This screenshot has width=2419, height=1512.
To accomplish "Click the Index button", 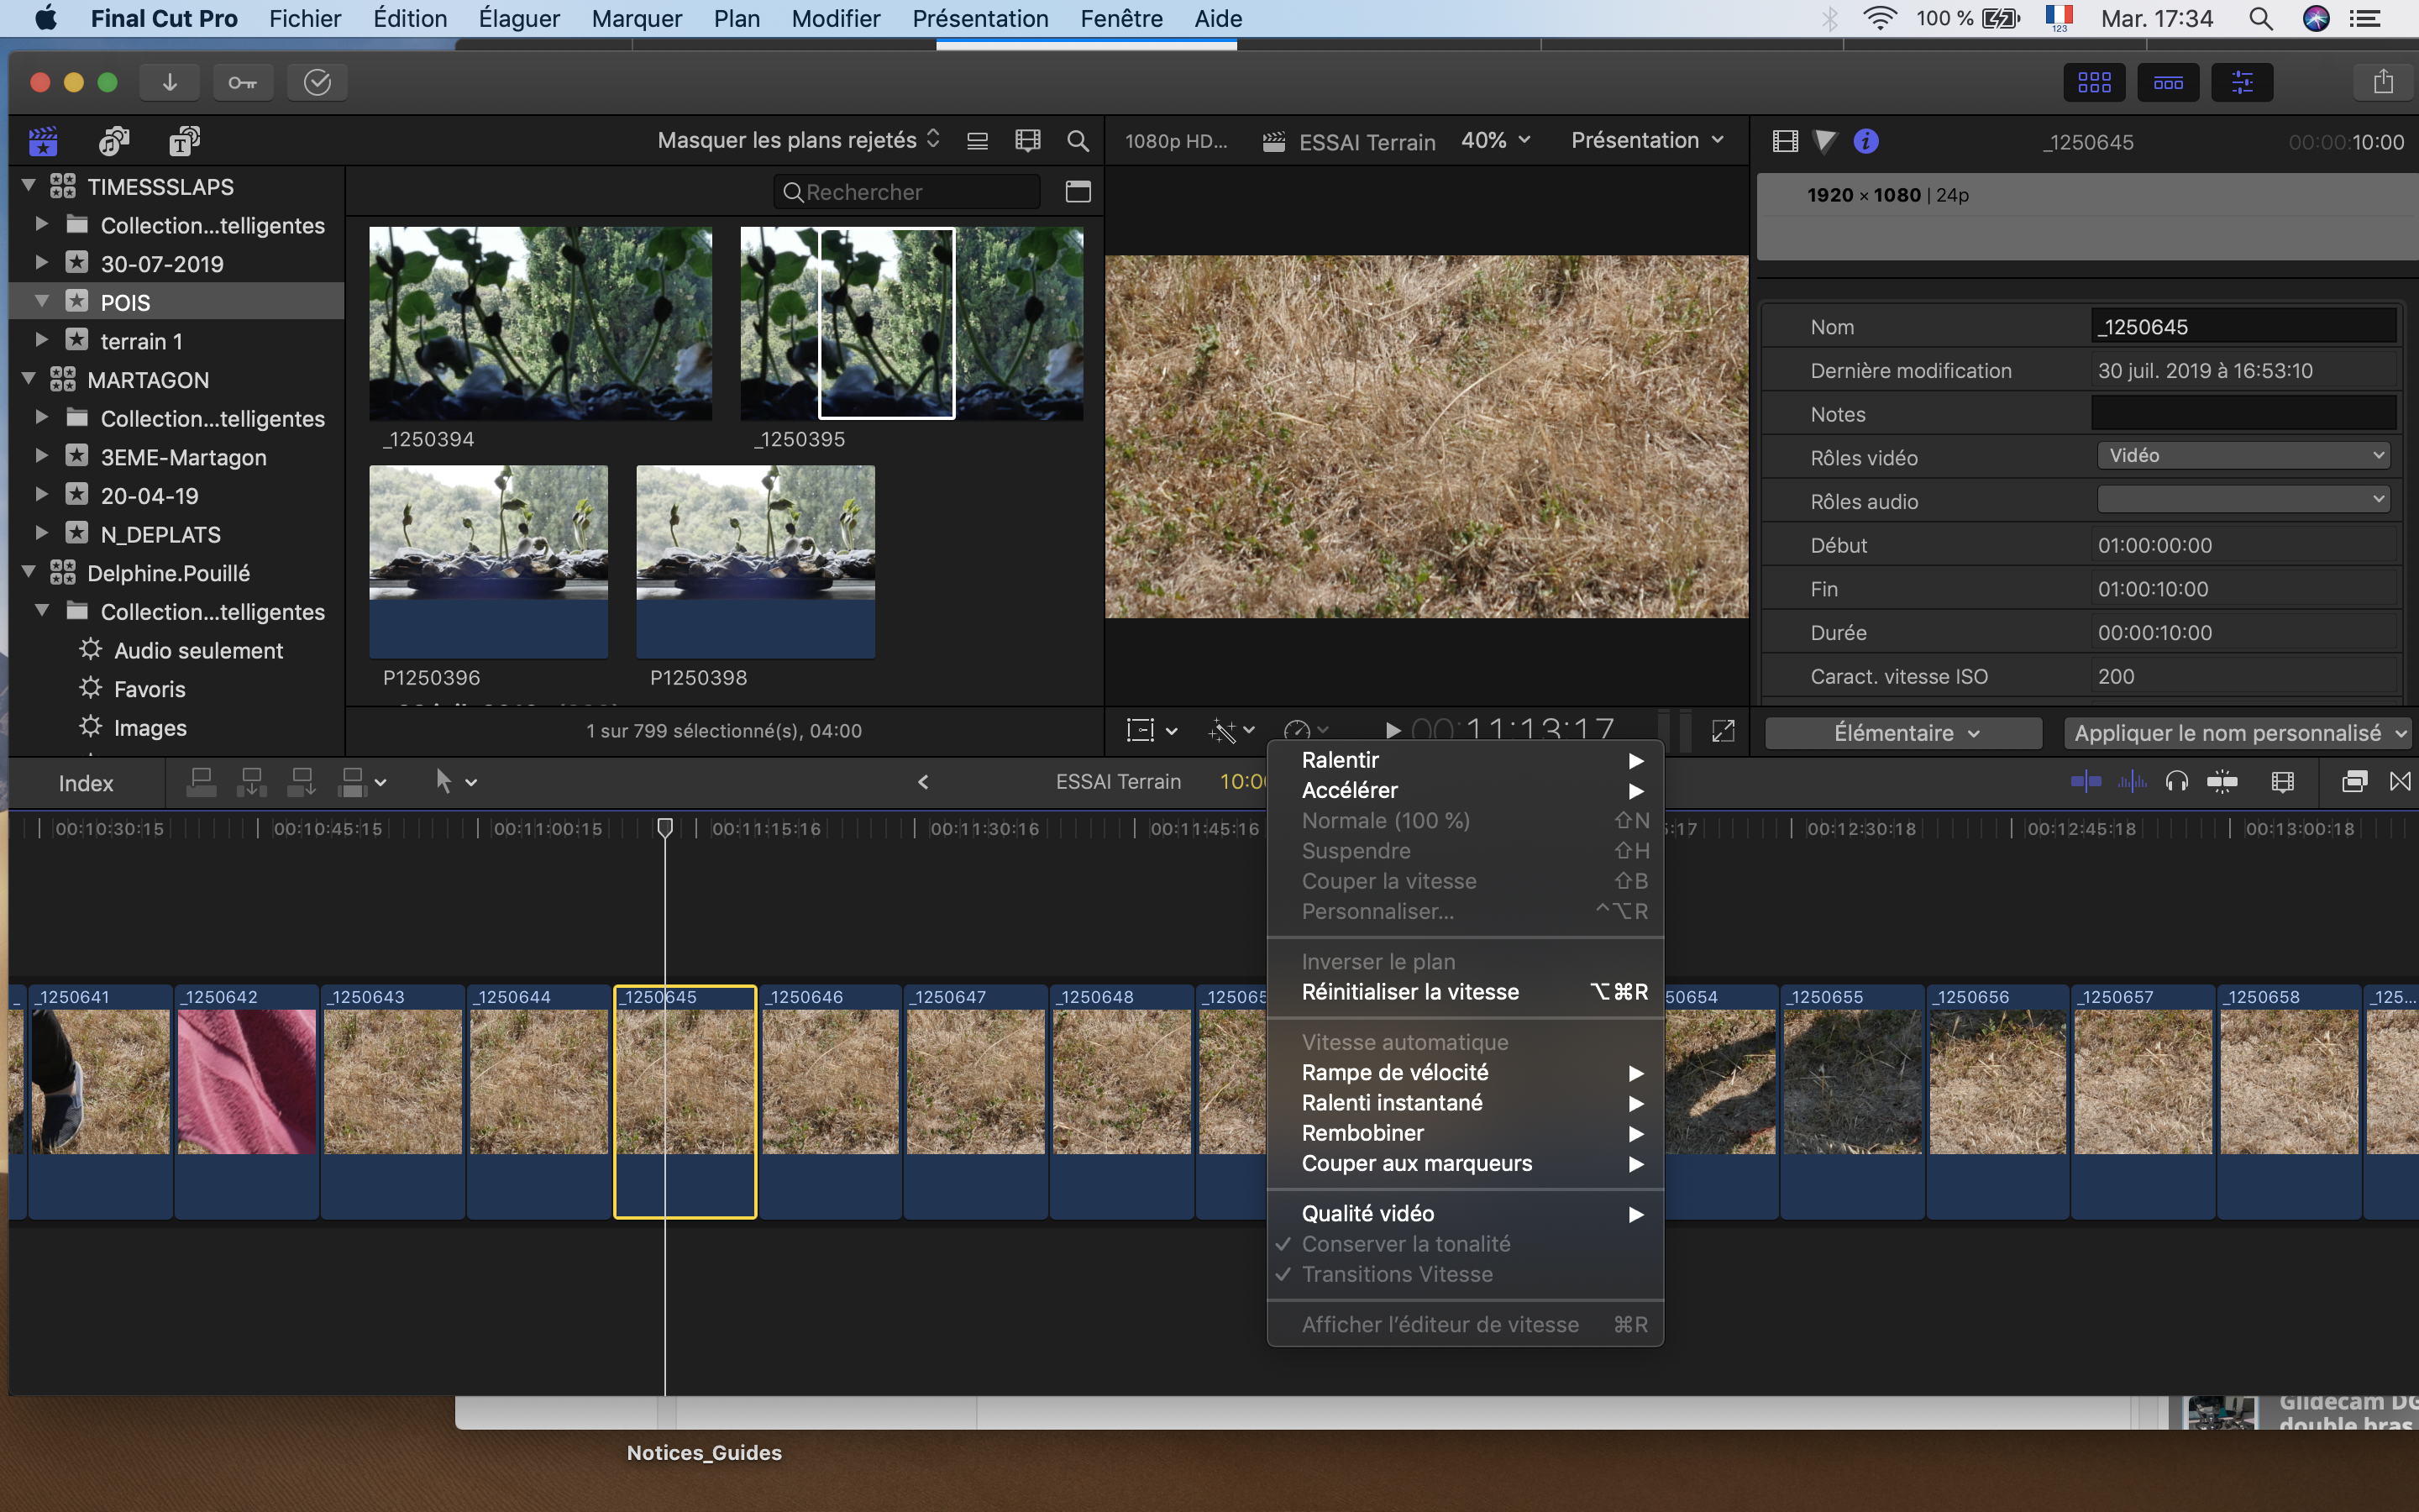I will (86, 783).
